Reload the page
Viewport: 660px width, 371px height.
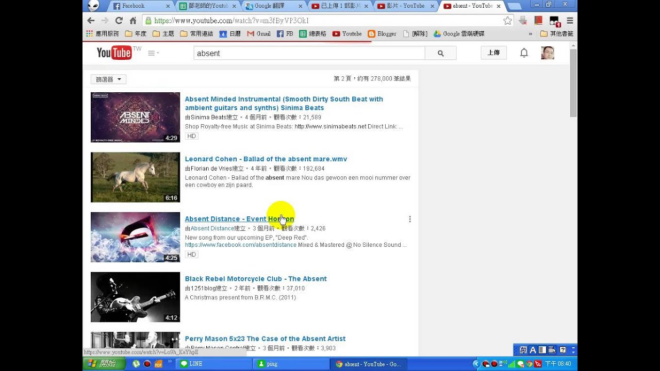[119, 21]
